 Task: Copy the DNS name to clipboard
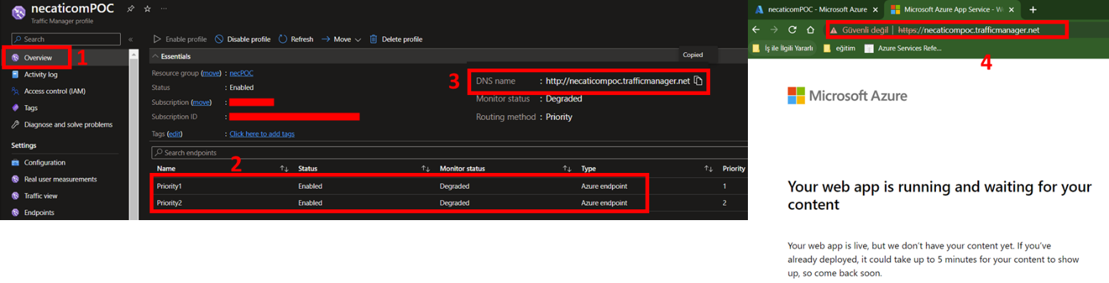point(699,81)
